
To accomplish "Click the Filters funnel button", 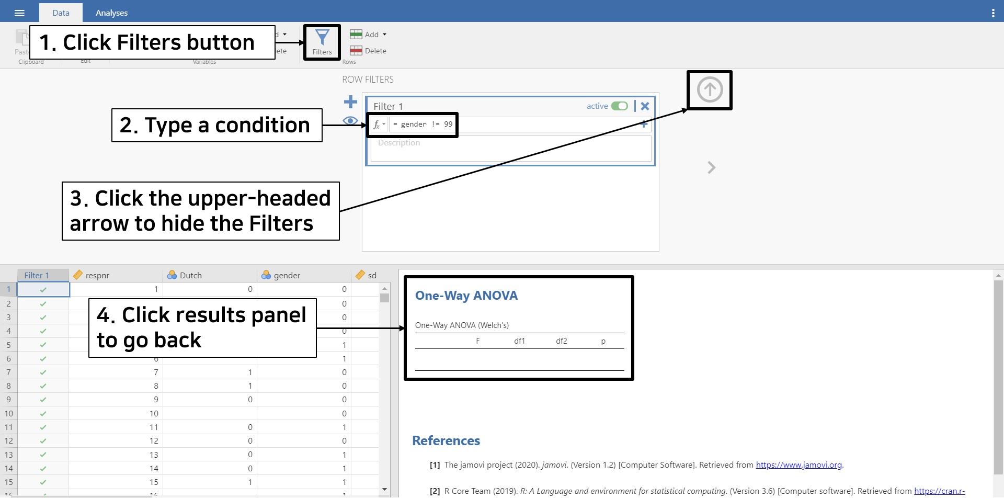I will tap(322, 42).
